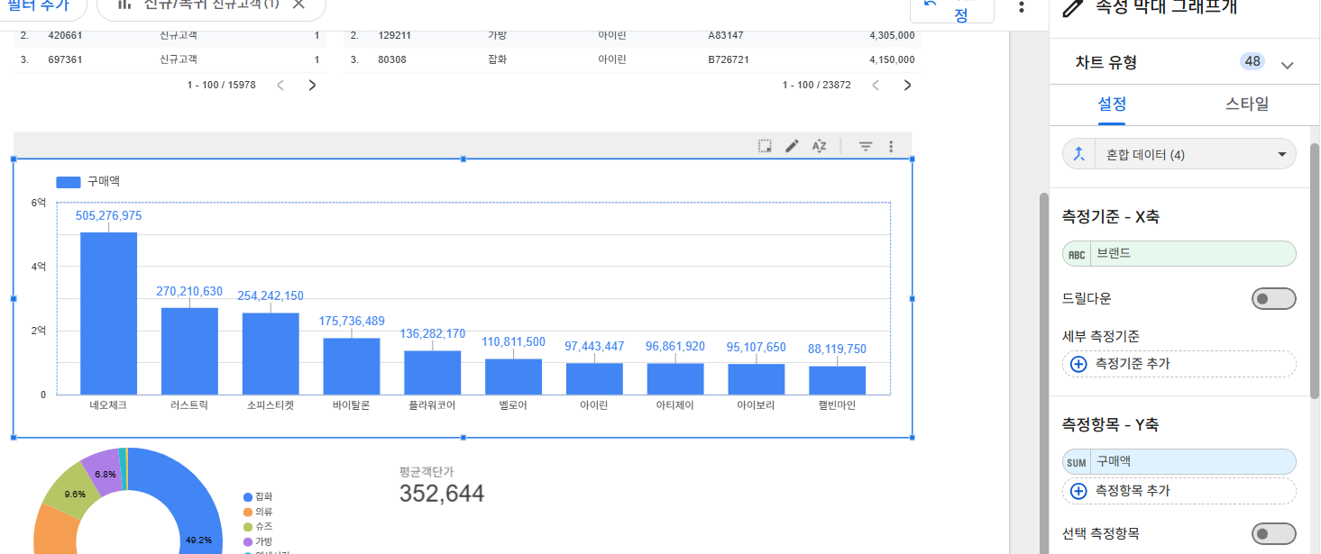Toggle the 드릴다운 switch

point(1273,298)
